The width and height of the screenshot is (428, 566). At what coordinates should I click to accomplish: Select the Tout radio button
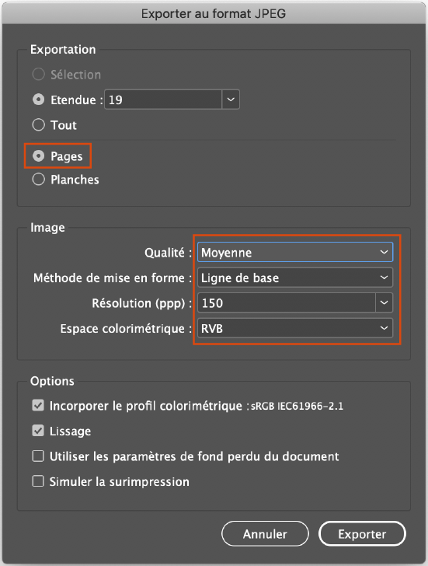point(38,125)
